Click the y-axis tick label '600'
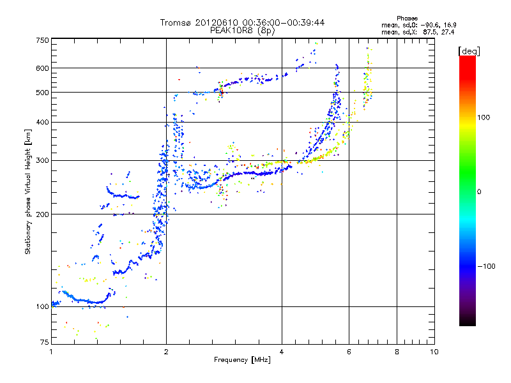Viewport: 511px width, 383px height. [x=42, y=68]
